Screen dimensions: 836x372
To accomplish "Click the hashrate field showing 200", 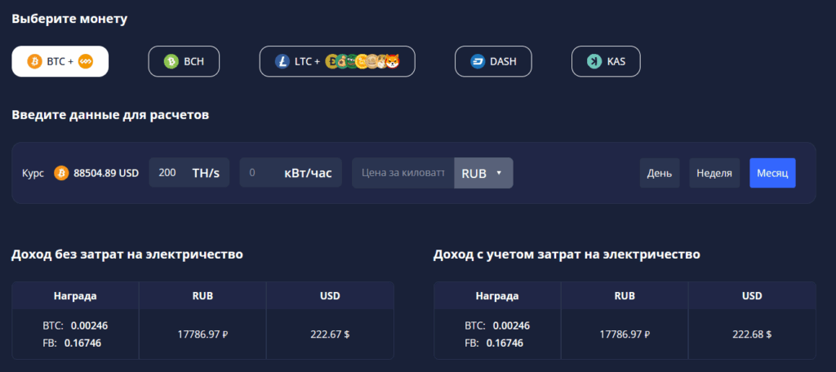I will click(x=168, y=173).
